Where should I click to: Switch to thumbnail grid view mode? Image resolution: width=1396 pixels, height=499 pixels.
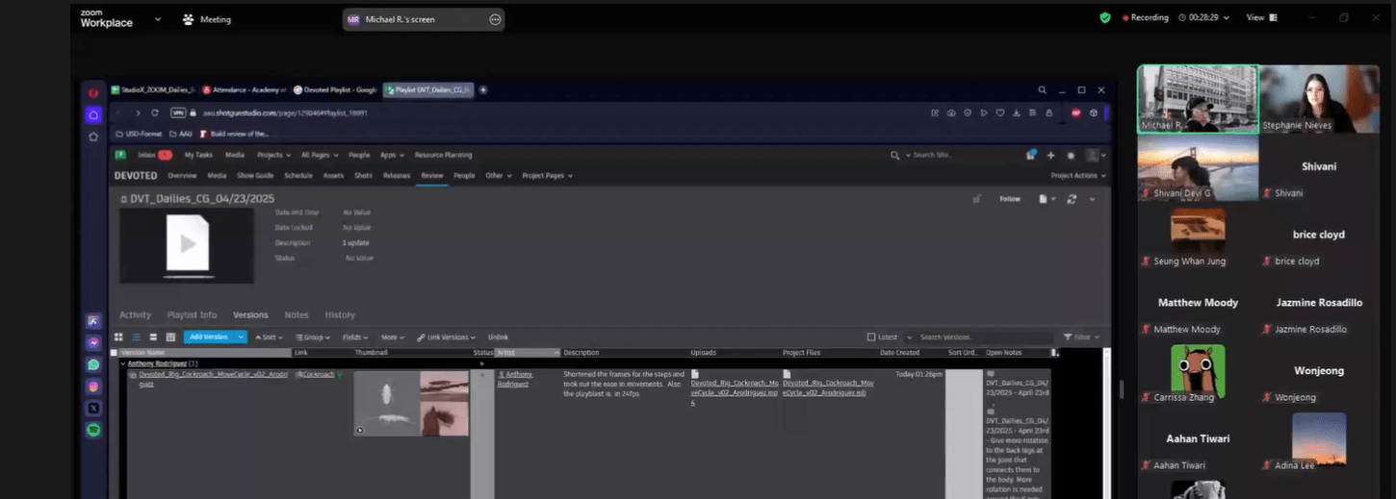pos(119,337)
